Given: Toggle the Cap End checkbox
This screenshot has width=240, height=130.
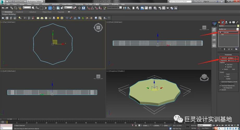Looking at the screenshot, I should click(225, 67).
